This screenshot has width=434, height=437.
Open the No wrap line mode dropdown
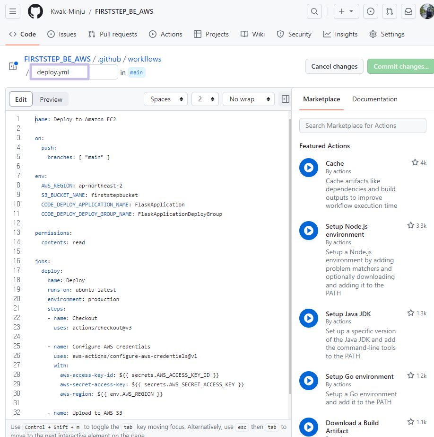[249, 99]
